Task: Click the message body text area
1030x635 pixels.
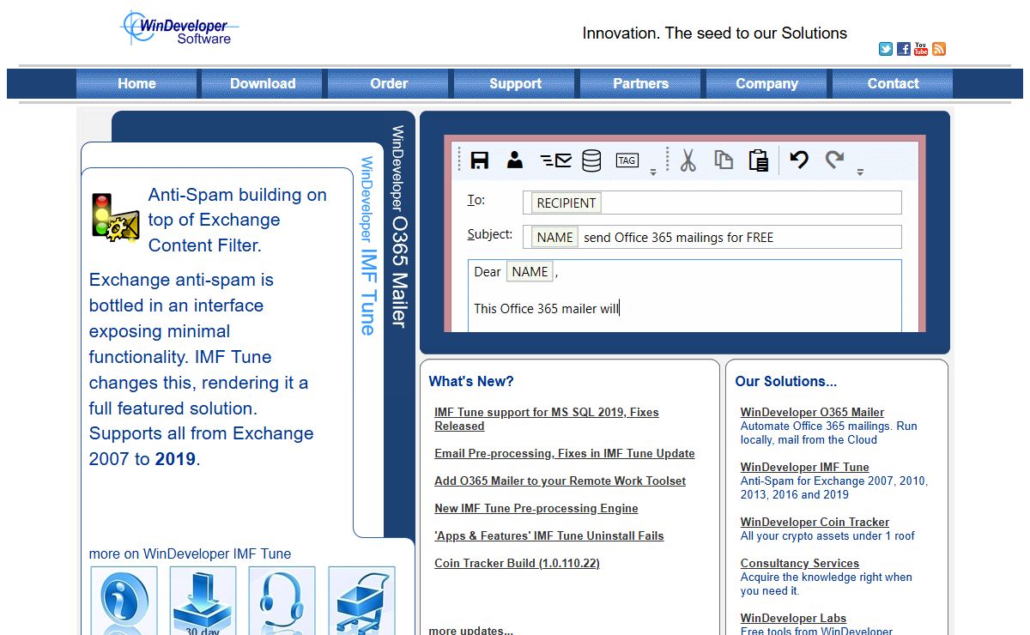Action: [x=685, y=295]
